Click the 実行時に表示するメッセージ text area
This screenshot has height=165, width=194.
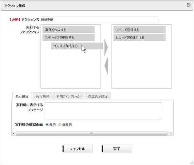point(103,111)
